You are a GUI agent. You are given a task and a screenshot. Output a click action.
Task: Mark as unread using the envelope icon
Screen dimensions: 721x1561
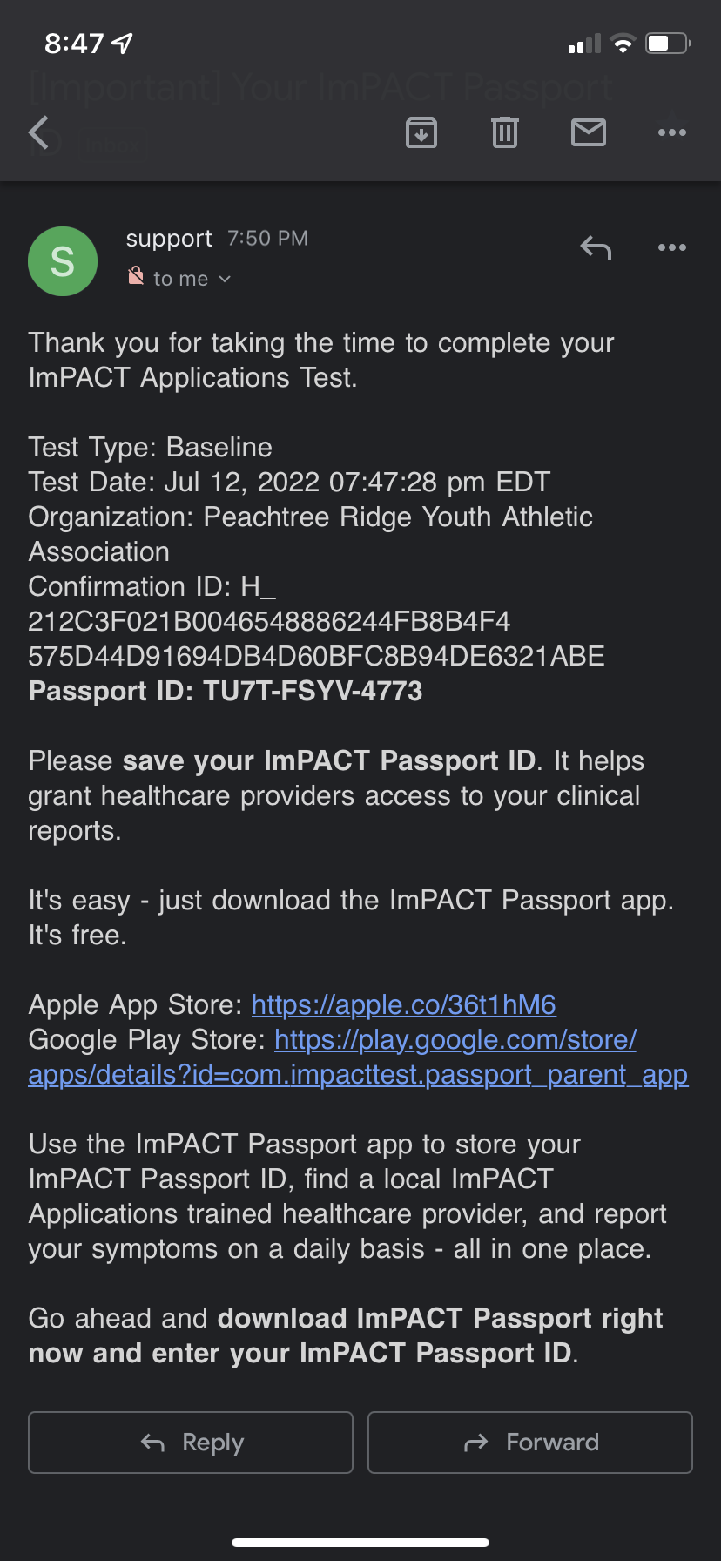coord(589,132)
